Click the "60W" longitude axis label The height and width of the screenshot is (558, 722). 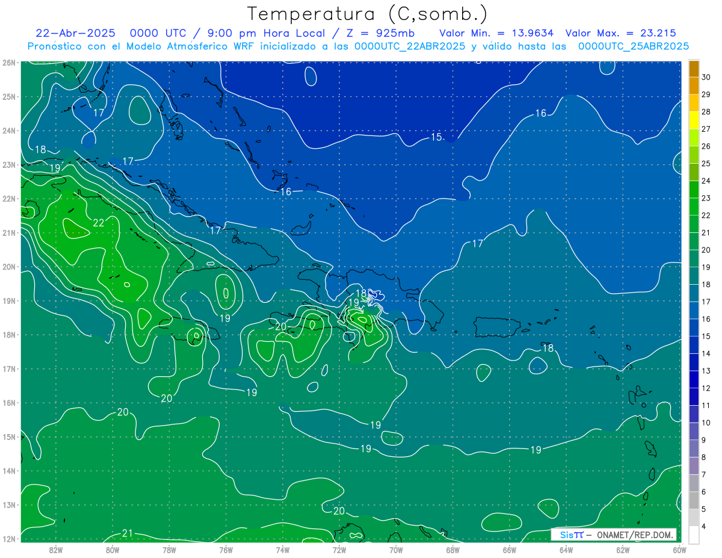coord(679,550)
